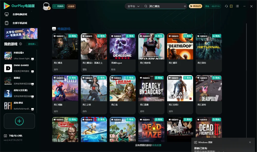Open 下载/导入列队 download queue
Viewport: 257px width, 152px height.
(13, 136)
